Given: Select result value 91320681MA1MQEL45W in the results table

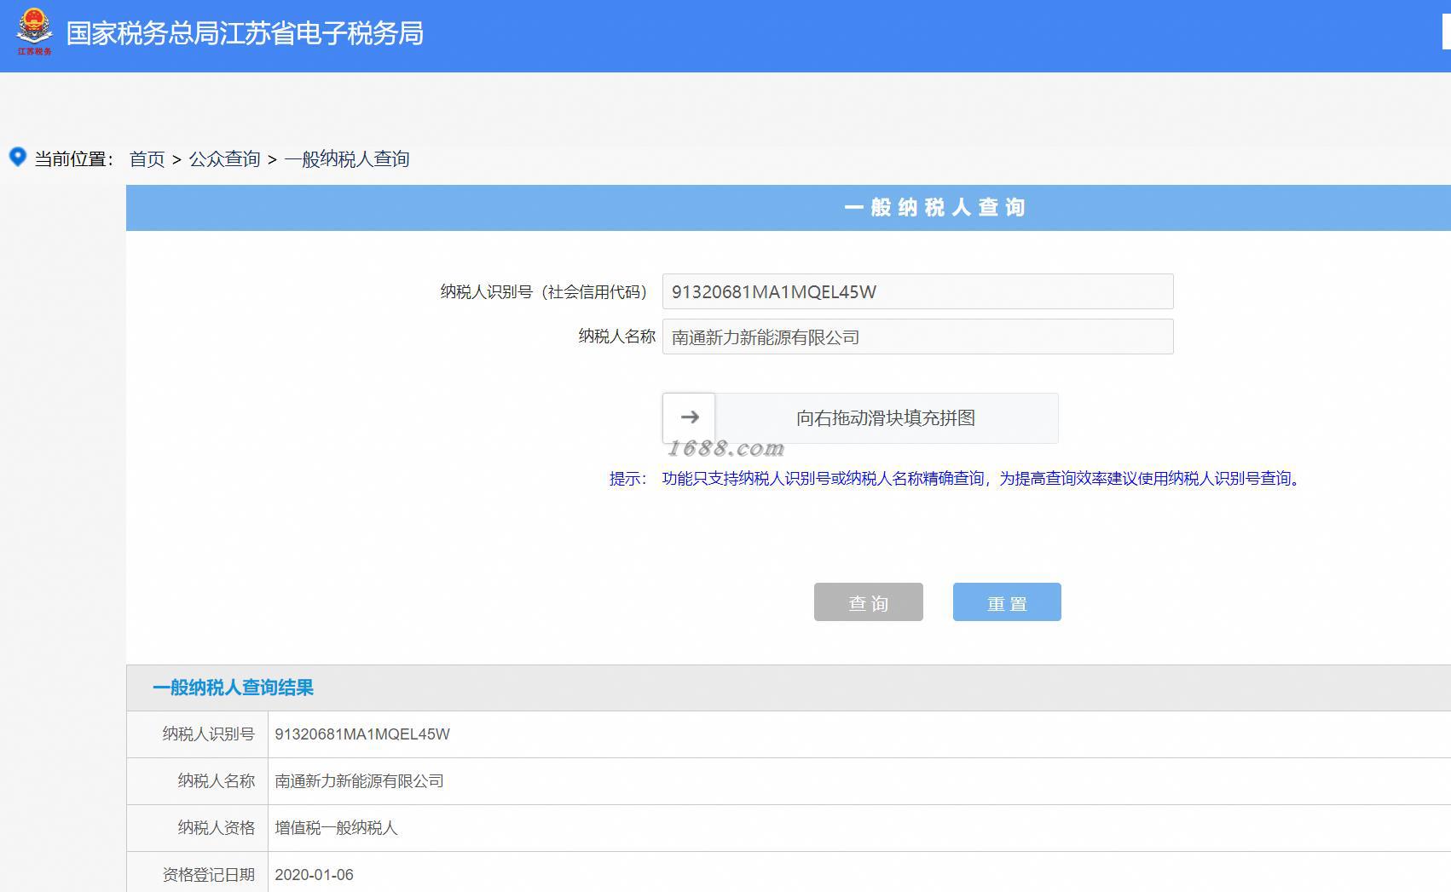Looking at the screenshot, I should coord(362,734).
